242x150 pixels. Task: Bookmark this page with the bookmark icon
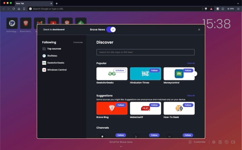[24, 9]
